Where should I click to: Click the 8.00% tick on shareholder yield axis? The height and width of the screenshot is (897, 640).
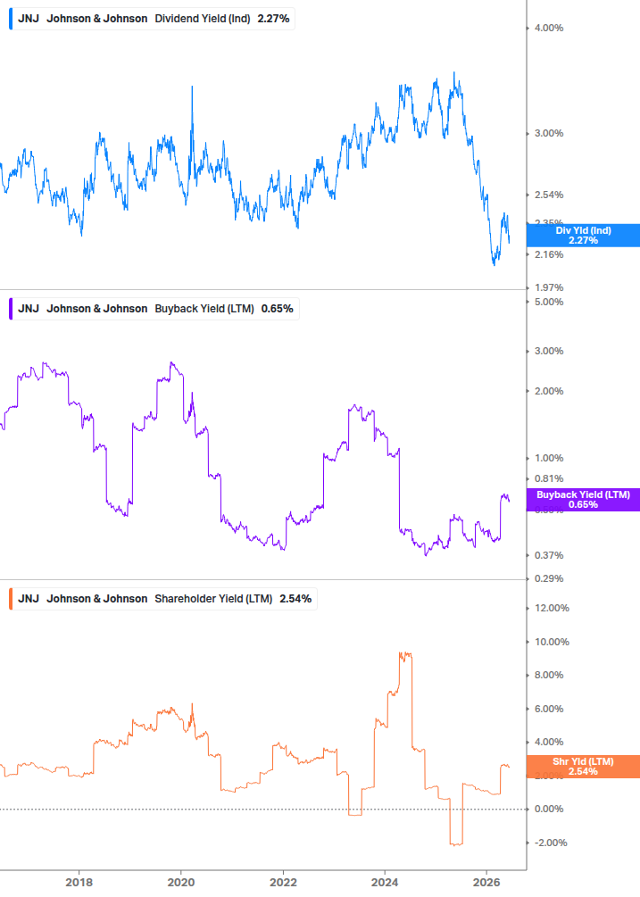[549, 675]
